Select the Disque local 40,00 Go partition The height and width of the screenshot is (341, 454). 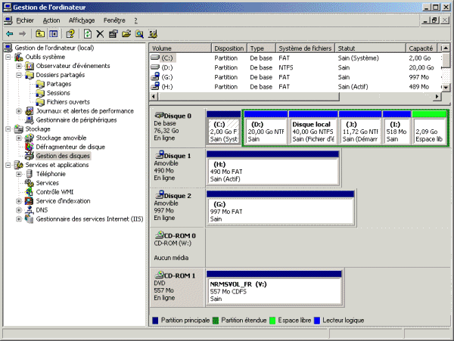tap(313, 132)
